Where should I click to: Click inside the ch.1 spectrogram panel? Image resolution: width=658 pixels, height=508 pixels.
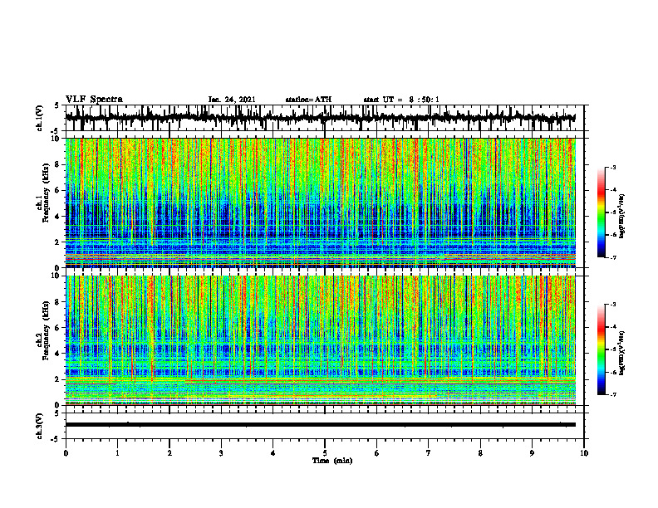320,203
